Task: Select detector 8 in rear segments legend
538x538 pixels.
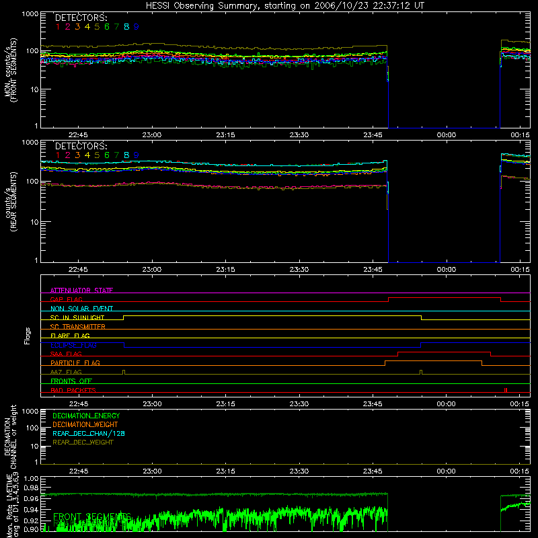Action: (x=126, y=155)
